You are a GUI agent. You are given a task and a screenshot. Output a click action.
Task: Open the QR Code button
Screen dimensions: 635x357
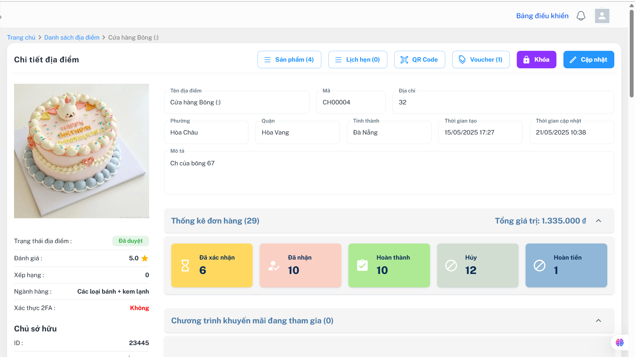420,60
